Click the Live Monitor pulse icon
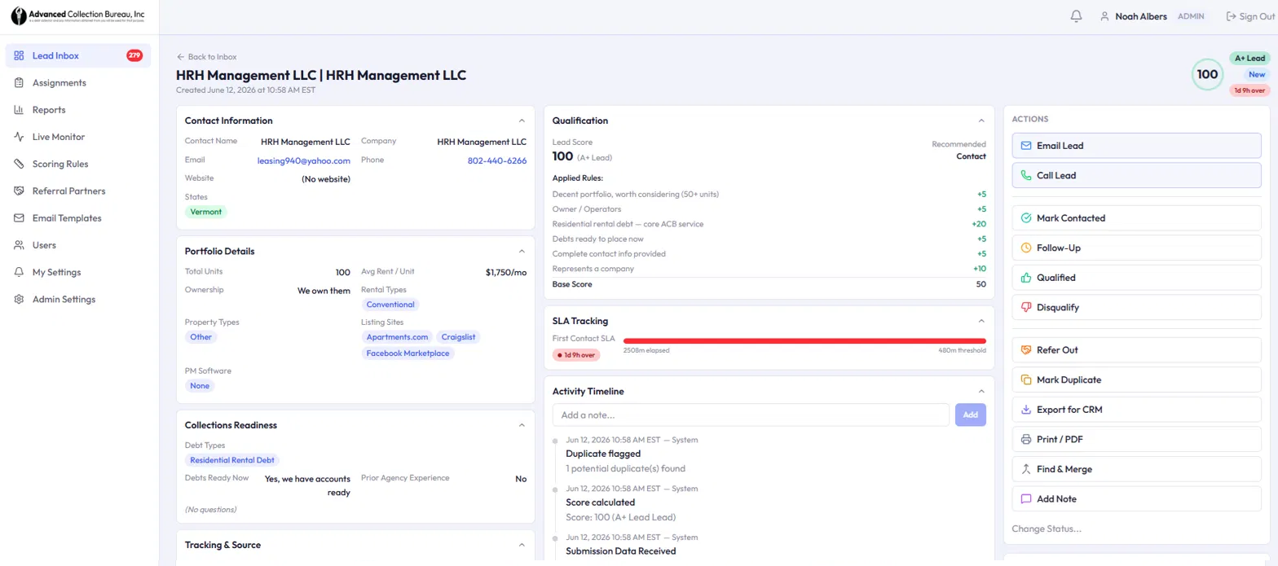Image resolution: width=1278 pixels, height=566 pixels. (19, 137)
